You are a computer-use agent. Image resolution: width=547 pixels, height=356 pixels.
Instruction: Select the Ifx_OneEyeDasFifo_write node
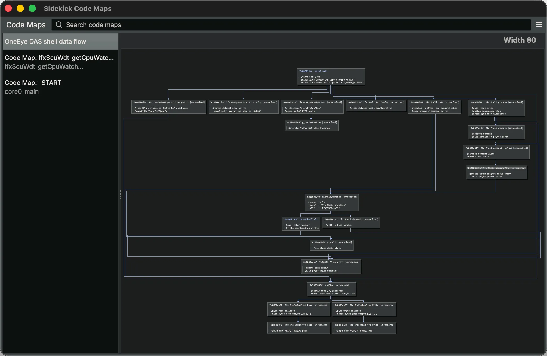(364, 328)
